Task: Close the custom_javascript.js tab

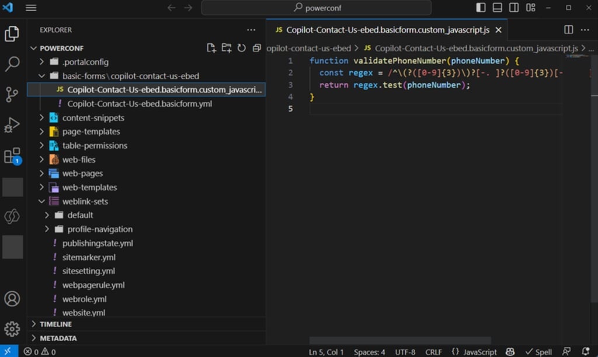Action: point(499,30)
